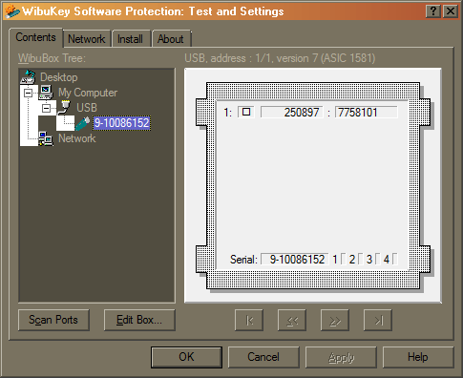Click the 250897 firm code field
The width and height of the screenshot is (463, 378).
pos(292,112)
